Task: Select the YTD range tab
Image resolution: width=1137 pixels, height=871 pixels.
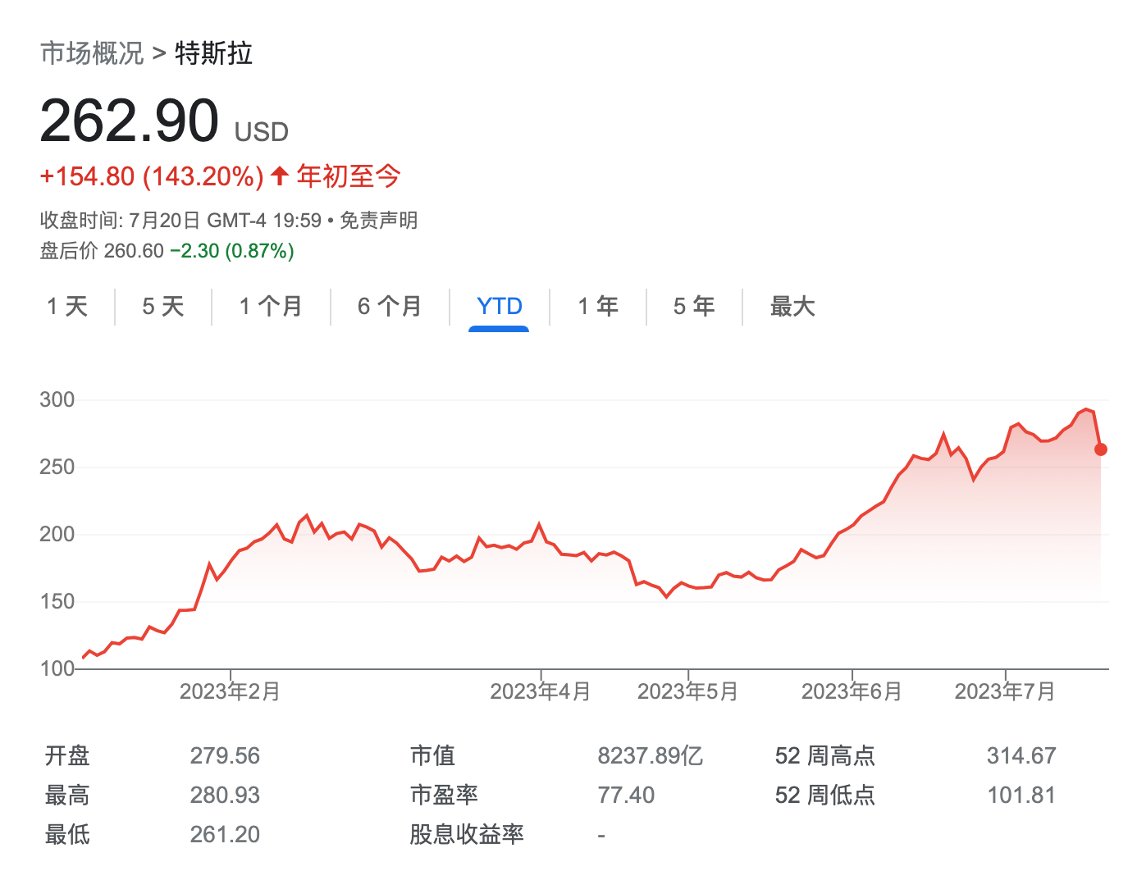Action: 499,307
